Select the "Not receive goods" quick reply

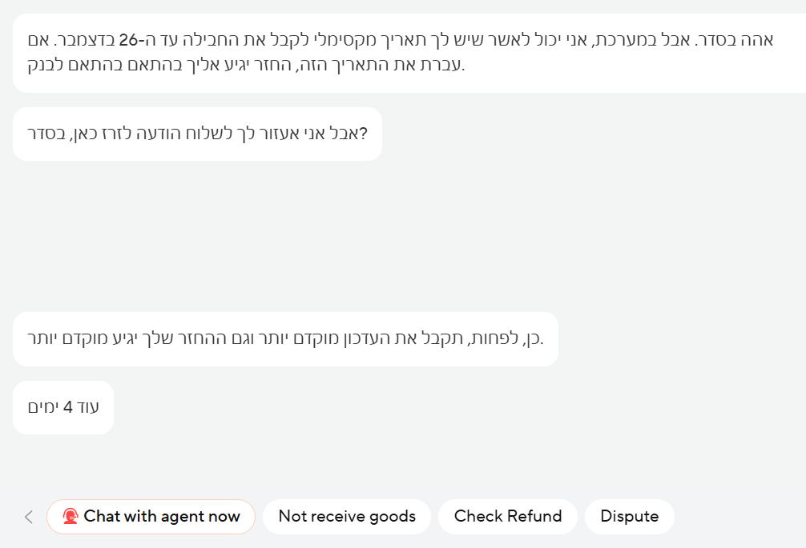coord(346,517)
